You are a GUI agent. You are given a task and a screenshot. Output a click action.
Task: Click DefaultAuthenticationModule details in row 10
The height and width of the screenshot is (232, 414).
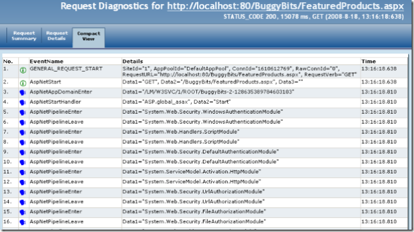point(200,162)
